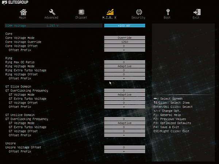The height and width of the screenshot is (164, 219).
Task: Edit Ring Extra Turbo Voltage value
Action: [x=124, y=70]
